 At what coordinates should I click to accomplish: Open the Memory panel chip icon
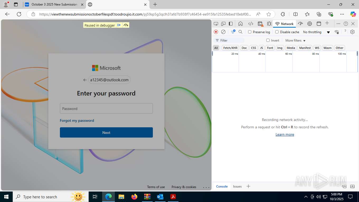pyautogui.click(x=310, y=24)
